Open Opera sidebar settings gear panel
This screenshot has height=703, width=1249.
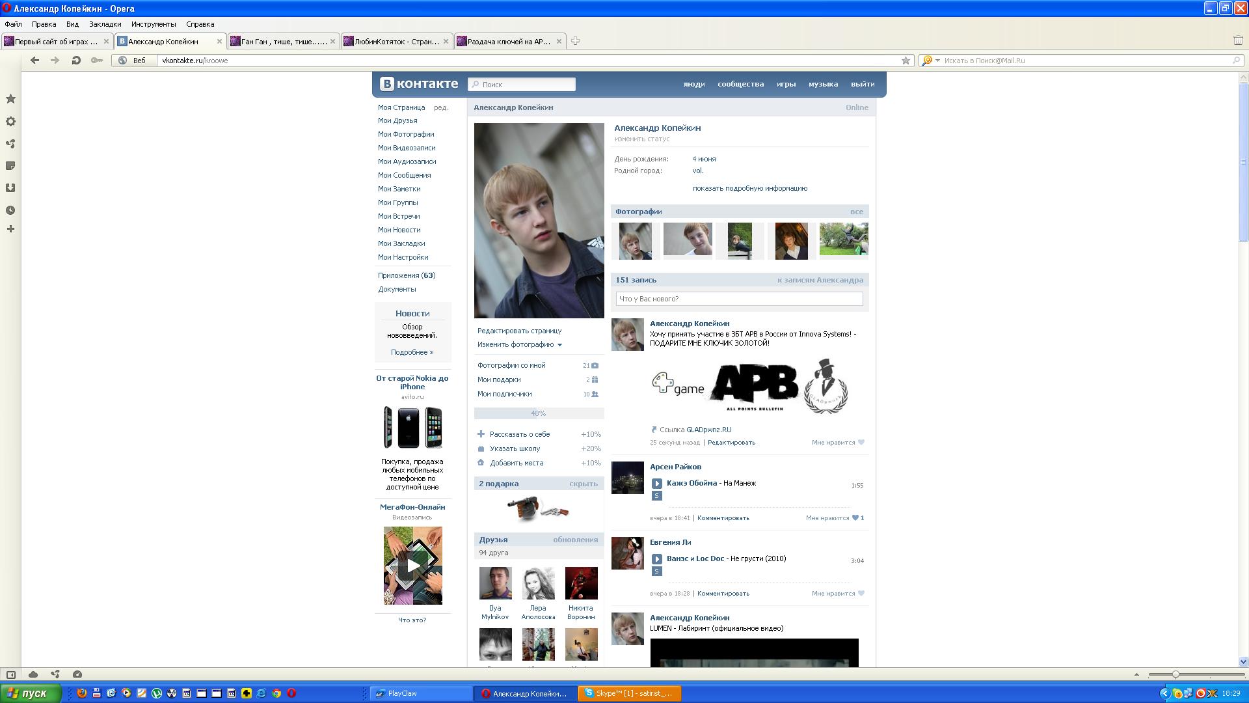10,122
